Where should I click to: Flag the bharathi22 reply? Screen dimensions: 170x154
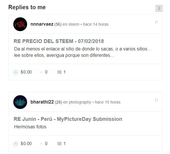(x=156, y=100)
